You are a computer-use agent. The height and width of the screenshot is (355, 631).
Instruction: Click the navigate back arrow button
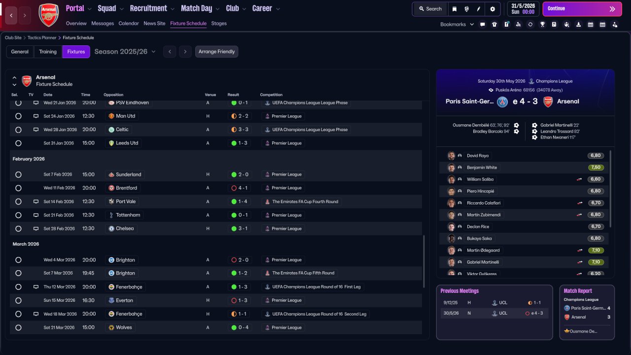tap(12, 15)
